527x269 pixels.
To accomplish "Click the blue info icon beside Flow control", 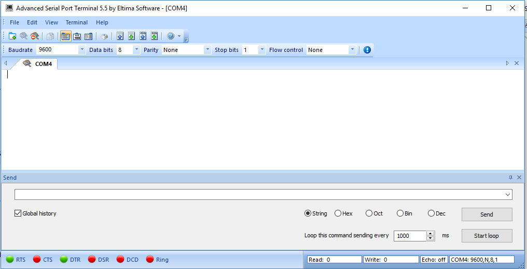I will 367,50.
